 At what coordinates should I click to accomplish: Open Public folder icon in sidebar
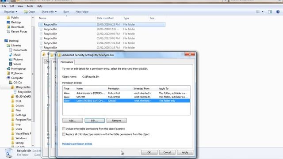8,18
